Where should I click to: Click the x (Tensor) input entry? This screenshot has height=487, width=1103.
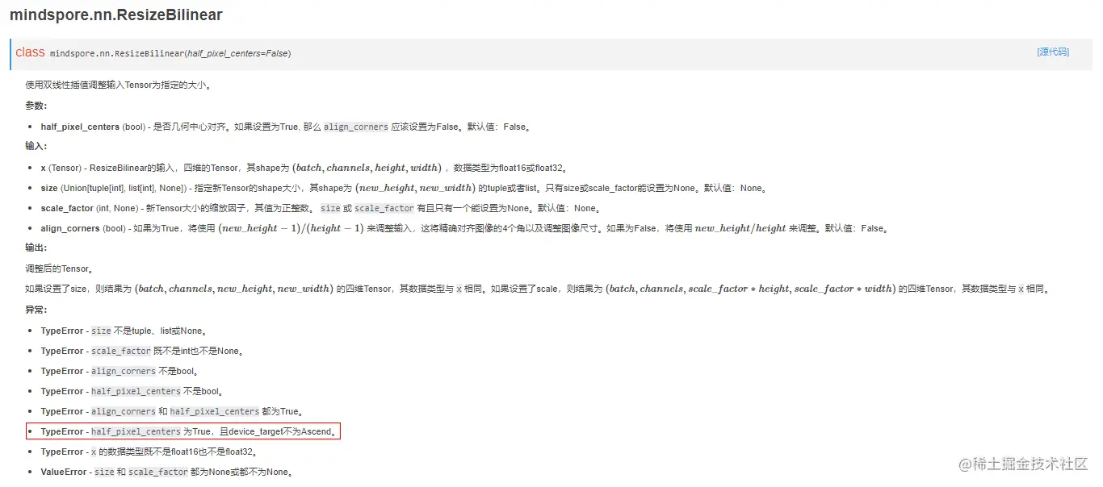pos(304,168)
